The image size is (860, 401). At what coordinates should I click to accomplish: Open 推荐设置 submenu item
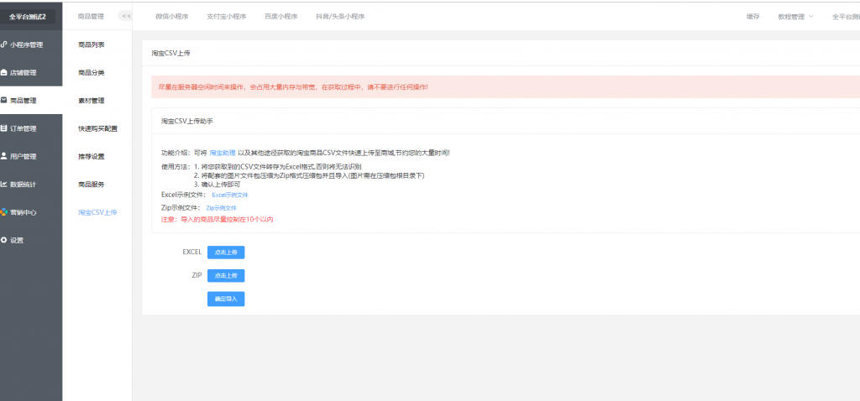click(x=91, y=157)
